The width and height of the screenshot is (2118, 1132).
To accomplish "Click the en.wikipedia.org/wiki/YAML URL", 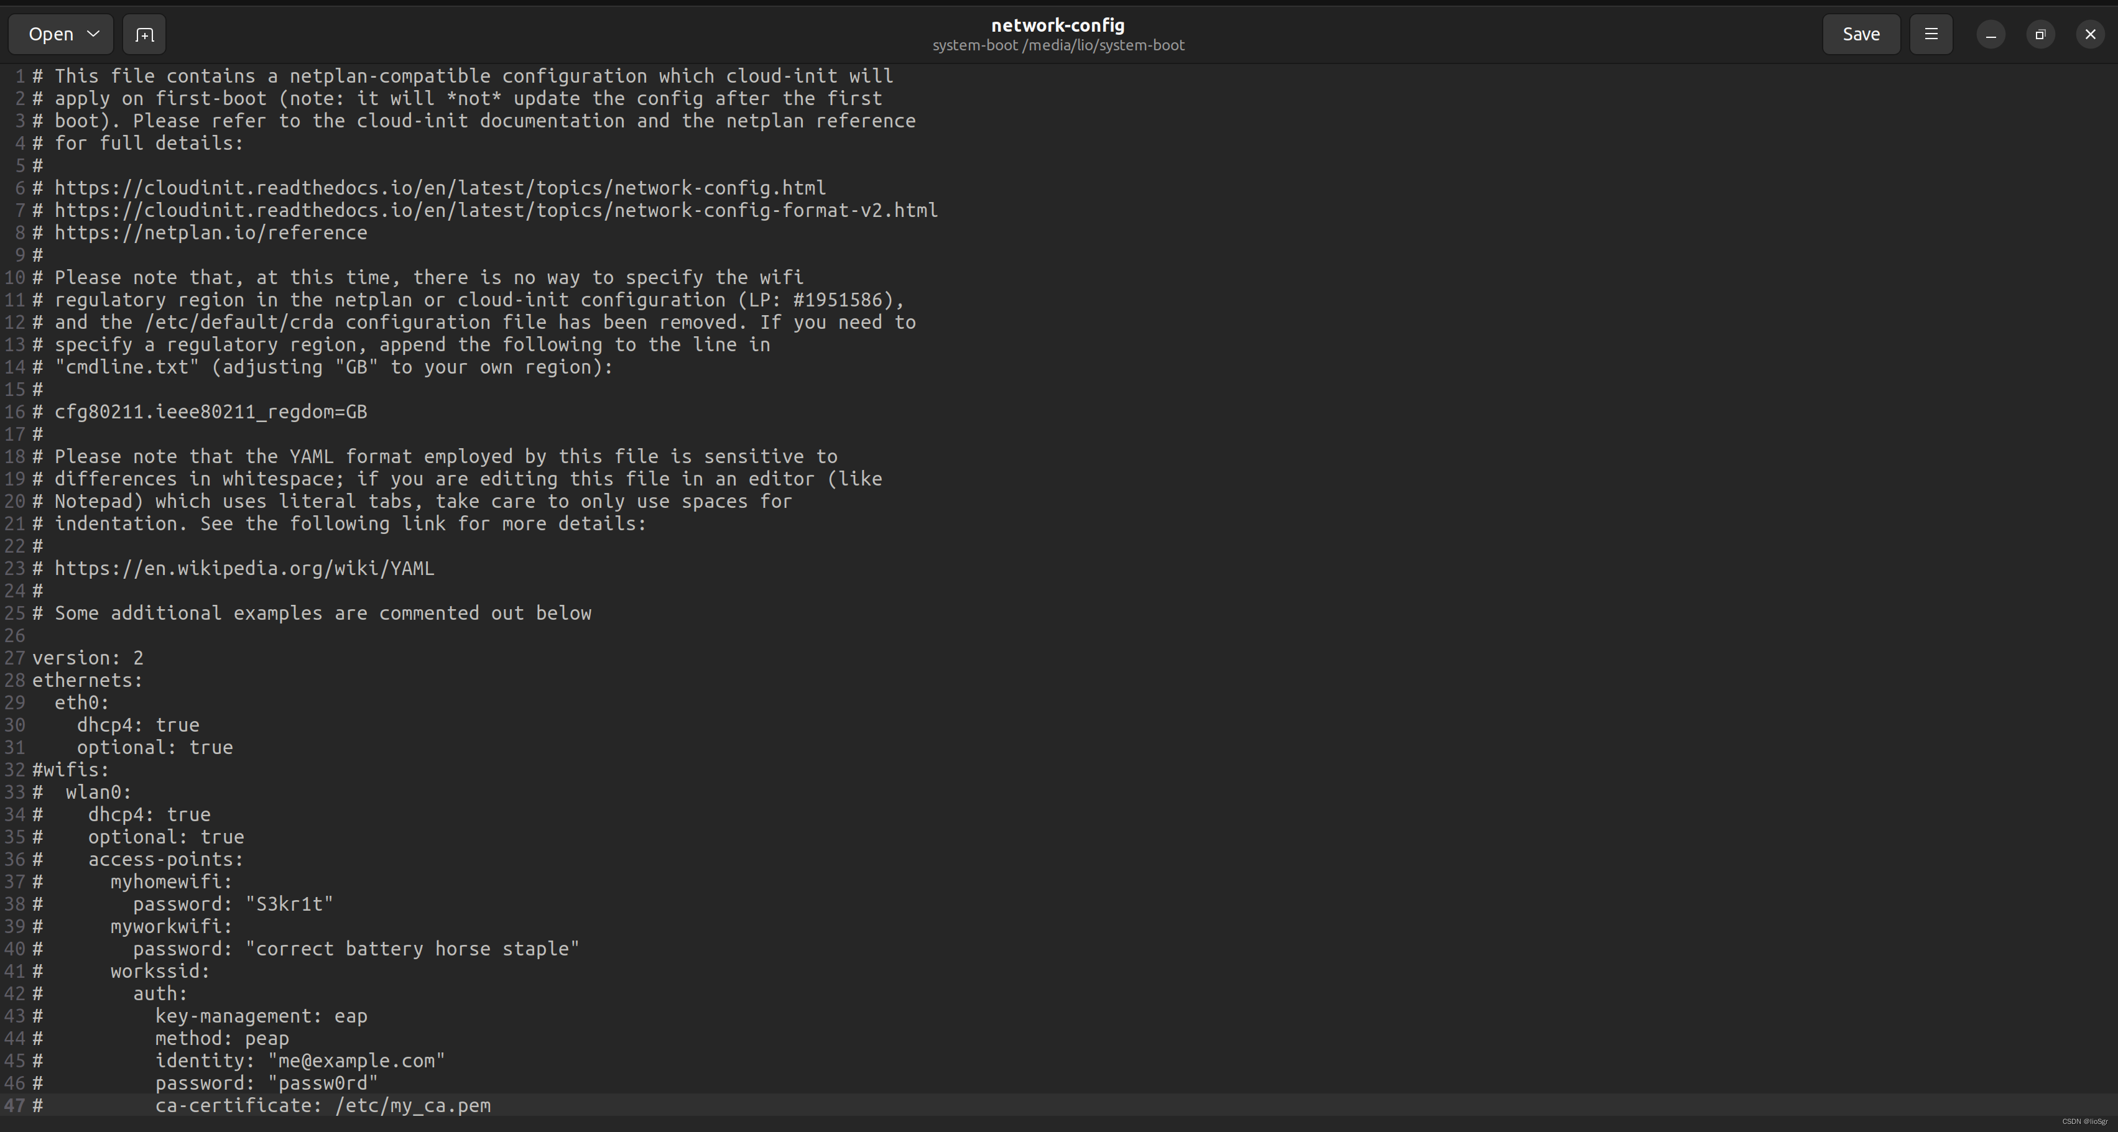I will coord(244,569).
